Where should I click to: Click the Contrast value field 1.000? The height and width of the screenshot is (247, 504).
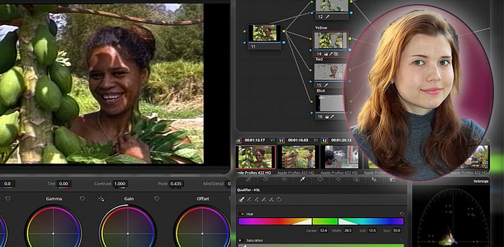pos(120,183)
